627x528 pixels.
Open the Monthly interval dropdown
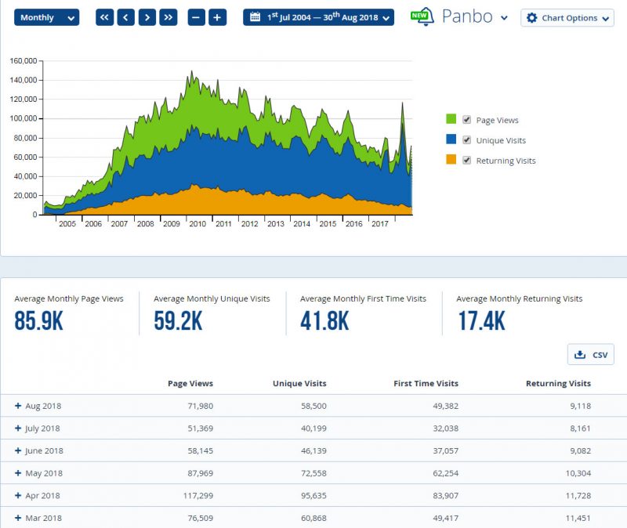pyautogui.click(x=46, y=18)
